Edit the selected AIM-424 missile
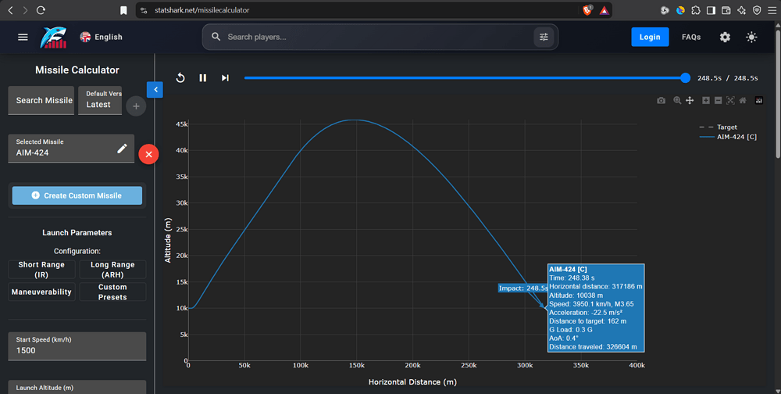 (122, 149)
